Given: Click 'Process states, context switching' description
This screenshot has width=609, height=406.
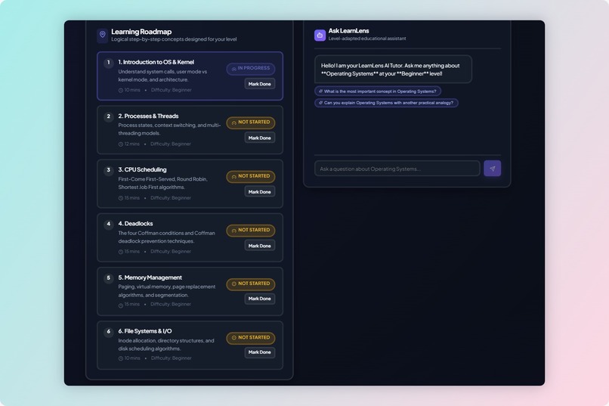Looking at the screenshot, I should tap(169, 129).
